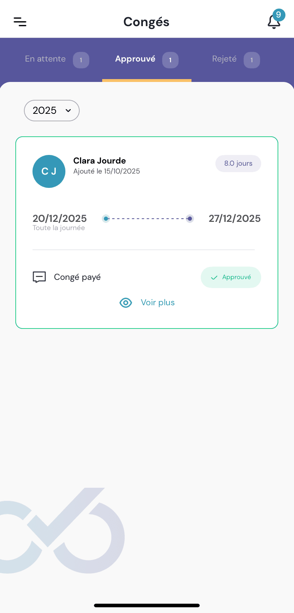Image resolution: width=294 pixels, height=613 pixels.
Task: Click the 8.0 jours badge
Action: pos(238,164)
